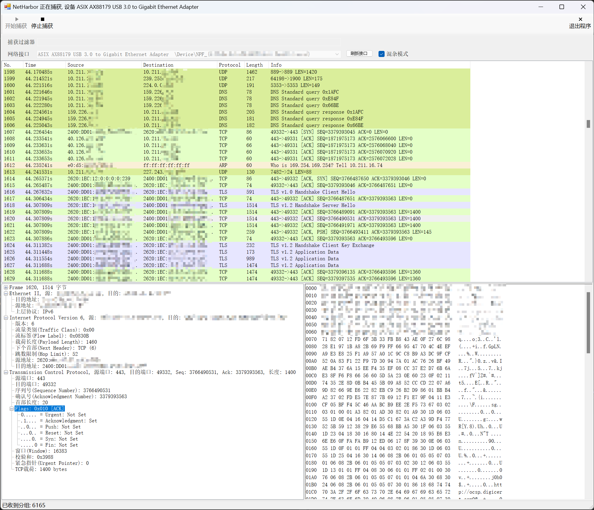Select packet 1612 ARP row
594x510 pixels.
coord(236,165)
